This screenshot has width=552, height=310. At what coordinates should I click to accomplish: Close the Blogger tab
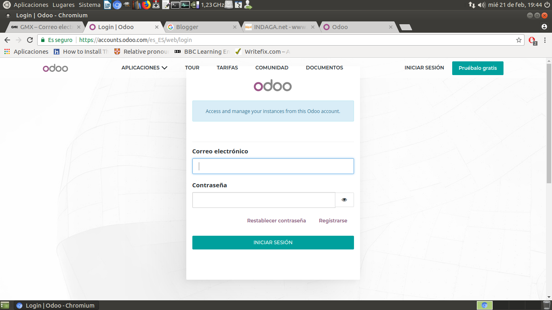[x=235, y=27]
